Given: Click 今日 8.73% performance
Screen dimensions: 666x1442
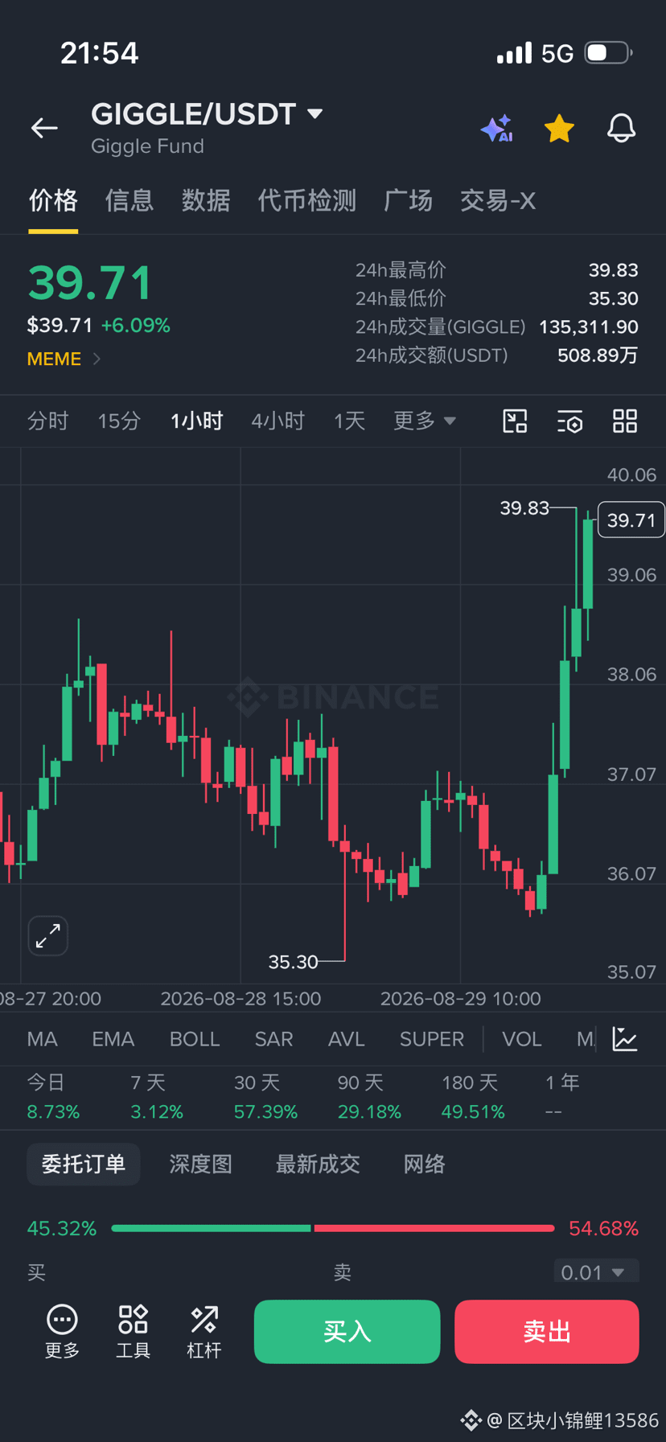Looking at the screenshot, I should click(x=53, y=1097).
